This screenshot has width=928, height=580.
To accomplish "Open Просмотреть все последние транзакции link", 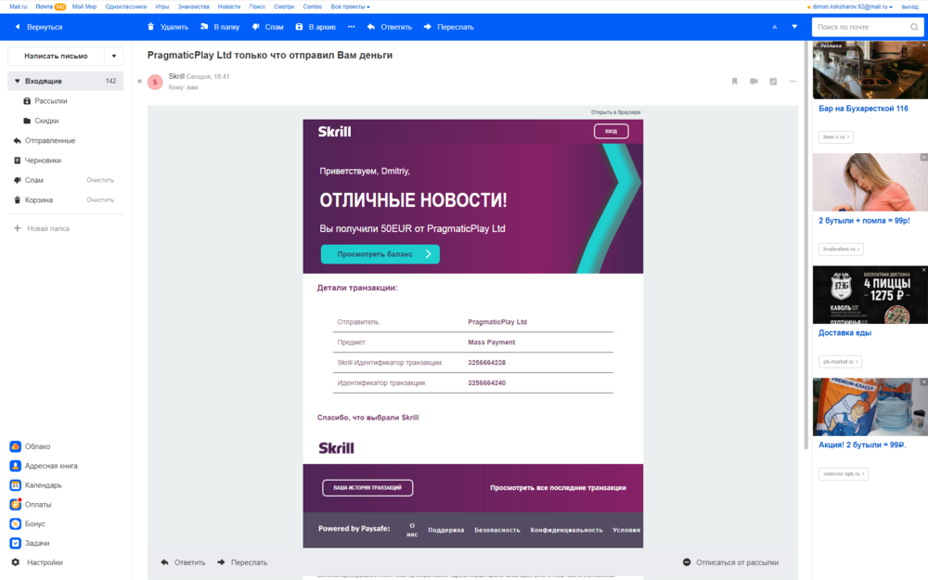I will click(x=558, y=488).
